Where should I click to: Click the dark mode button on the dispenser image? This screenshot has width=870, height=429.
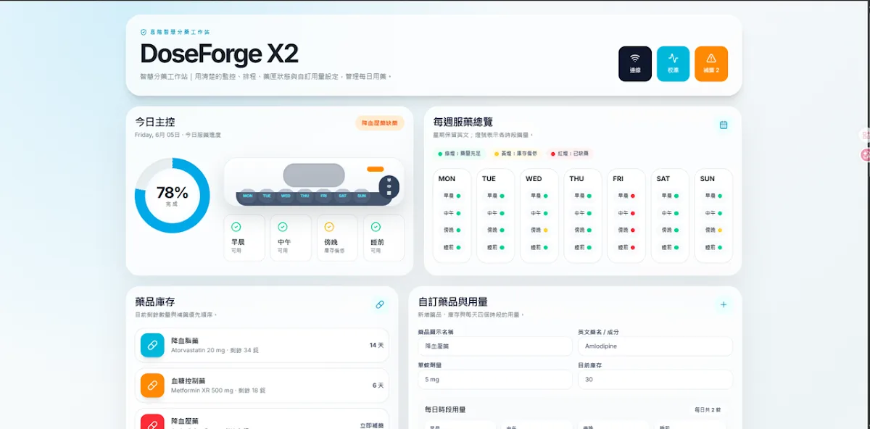coord(389,187)
